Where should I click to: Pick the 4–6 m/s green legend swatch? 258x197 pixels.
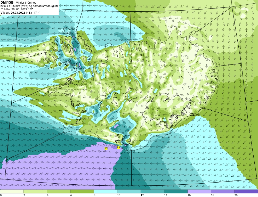[59, 191]
